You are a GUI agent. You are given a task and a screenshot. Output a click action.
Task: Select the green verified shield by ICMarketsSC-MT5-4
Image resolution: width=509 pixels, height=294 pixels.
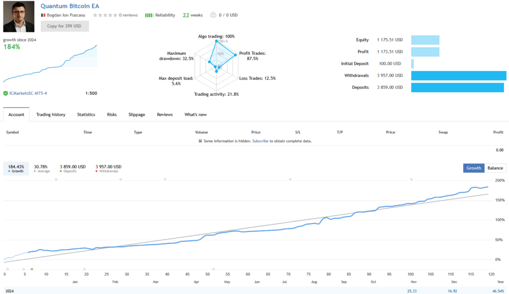[x=5, y=93]
